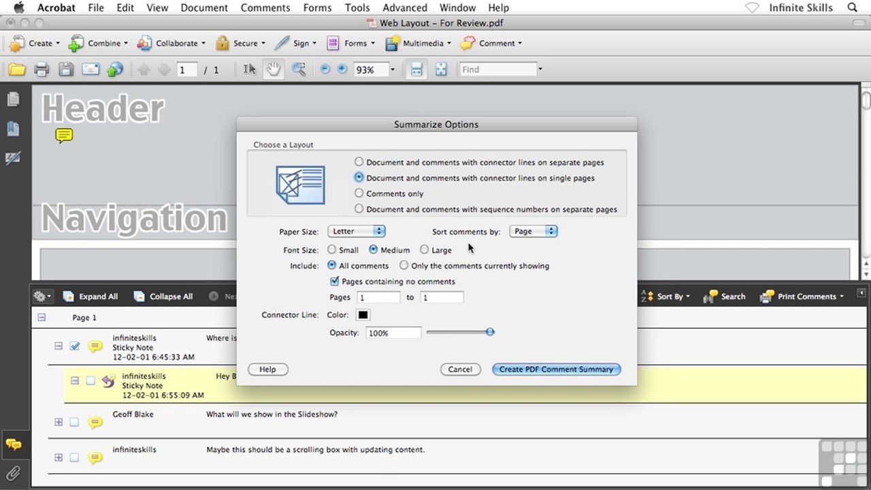Open the Attachments paperclip panel
Viewport: 871px width, 490px height.
(13, 473)
